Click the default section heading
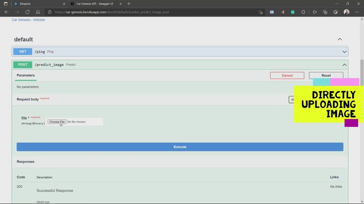Image resolution: width=364 pixels, height=204 pixels. click(x=23, y=39)
